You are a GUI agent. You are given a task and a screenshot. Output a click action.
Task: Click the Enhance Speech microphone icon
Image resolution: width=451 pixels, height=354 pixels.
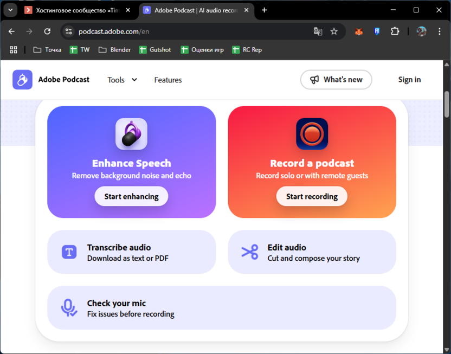(131, 134)
